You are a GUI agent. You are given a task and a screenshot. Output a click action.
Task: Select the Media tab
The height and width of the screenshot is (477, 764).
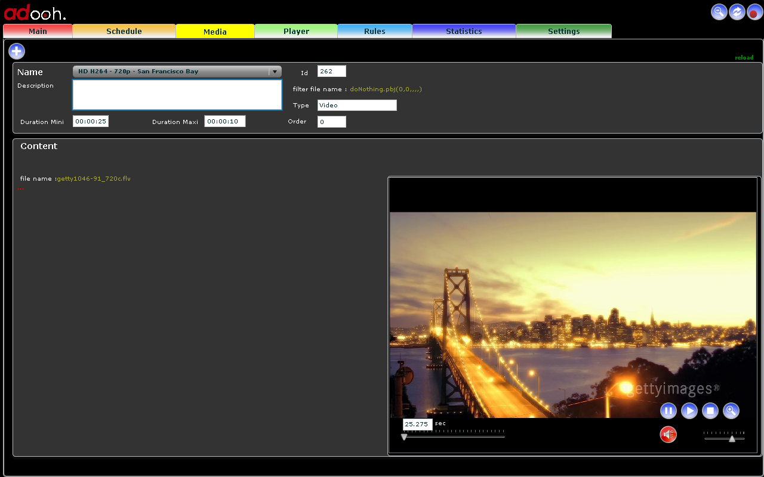point(215,32)
